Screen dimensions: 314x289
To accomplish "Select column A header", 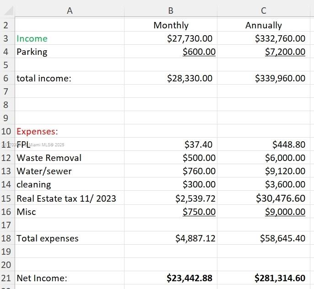I will point(70,10).
